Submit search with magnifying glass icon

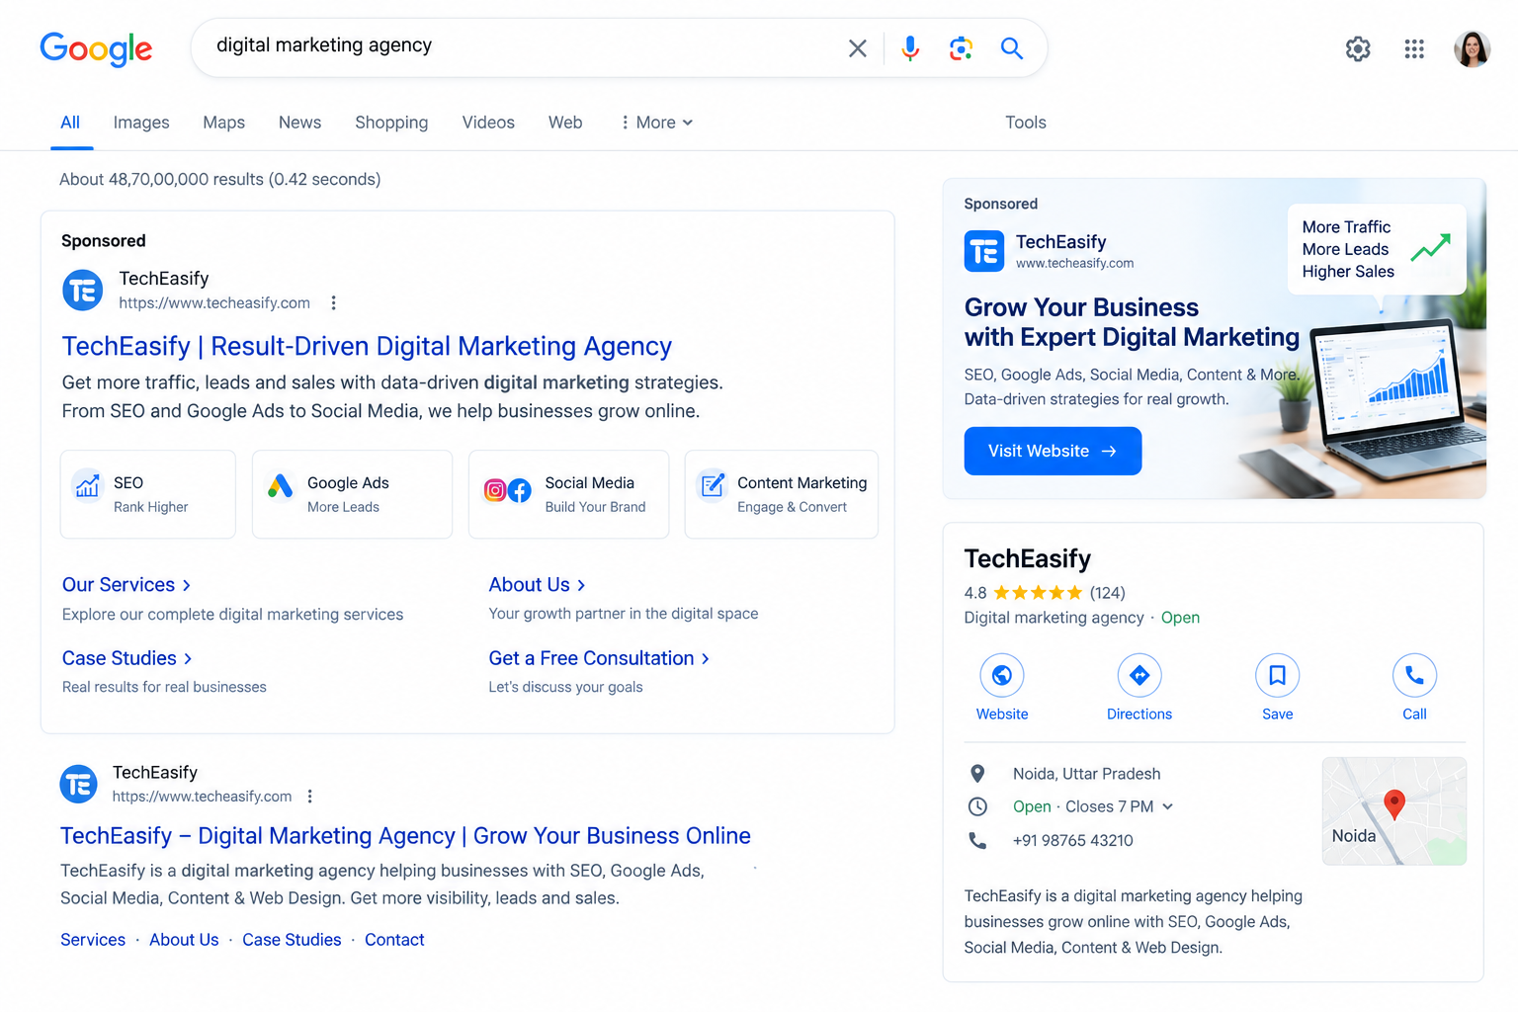1011,47
